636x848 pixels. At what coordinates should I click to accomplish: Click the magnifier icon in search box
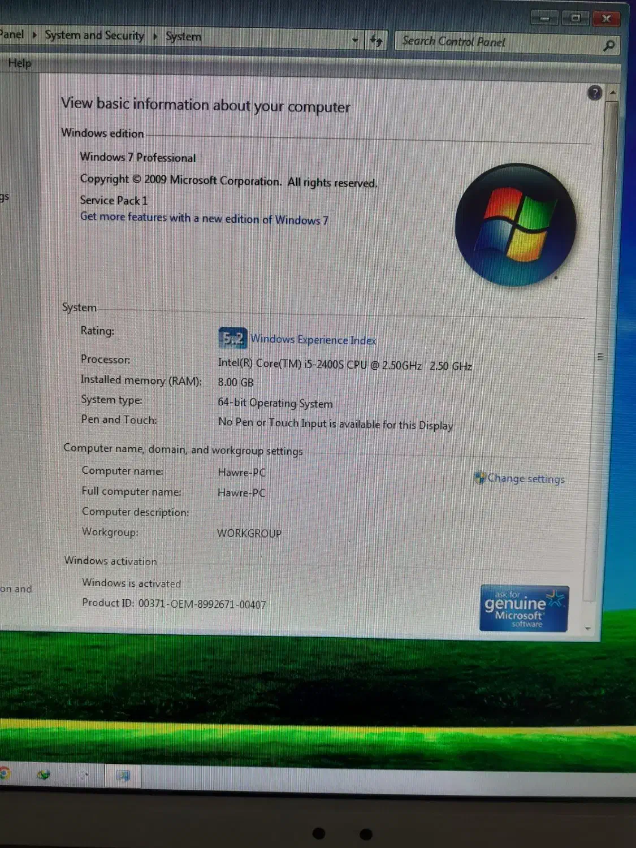coord(609,45)
